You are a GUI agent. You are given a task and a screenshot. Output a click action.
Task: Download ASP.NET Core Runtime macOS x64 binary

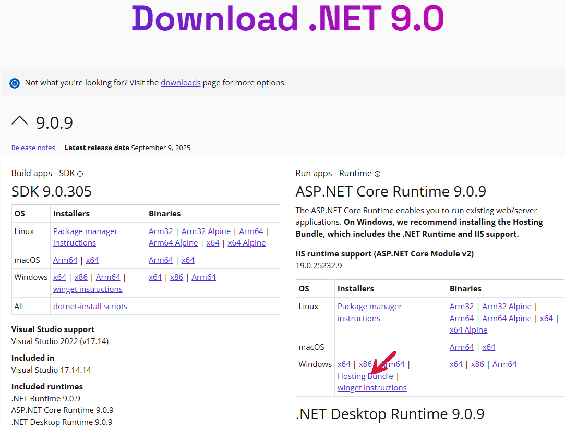489,347
